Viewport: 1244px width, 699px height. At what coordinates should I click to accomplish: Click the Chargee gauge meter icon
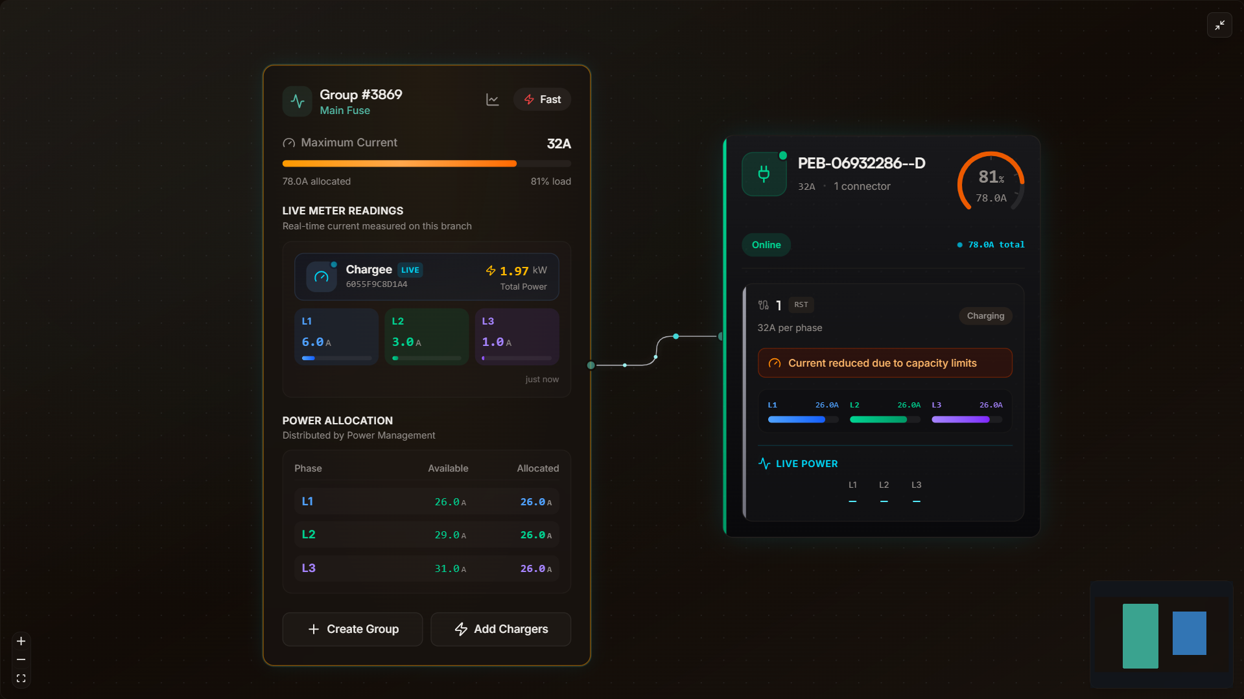pos(321,276)
